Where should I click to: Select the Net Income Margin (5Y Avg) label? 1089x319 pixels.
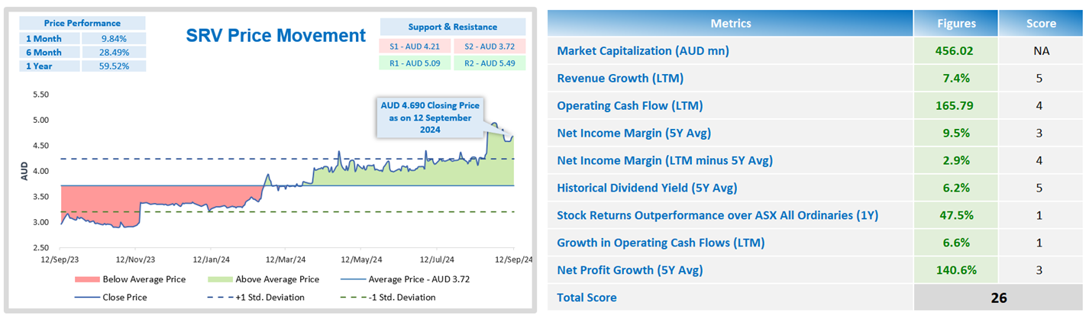634,134
